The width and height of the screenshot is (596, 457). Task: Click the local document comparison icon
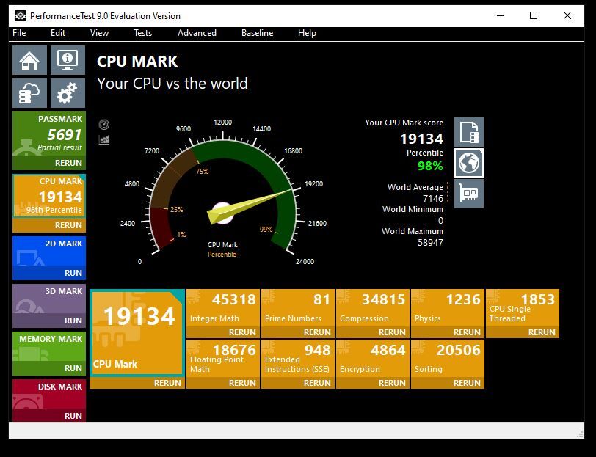469,132
